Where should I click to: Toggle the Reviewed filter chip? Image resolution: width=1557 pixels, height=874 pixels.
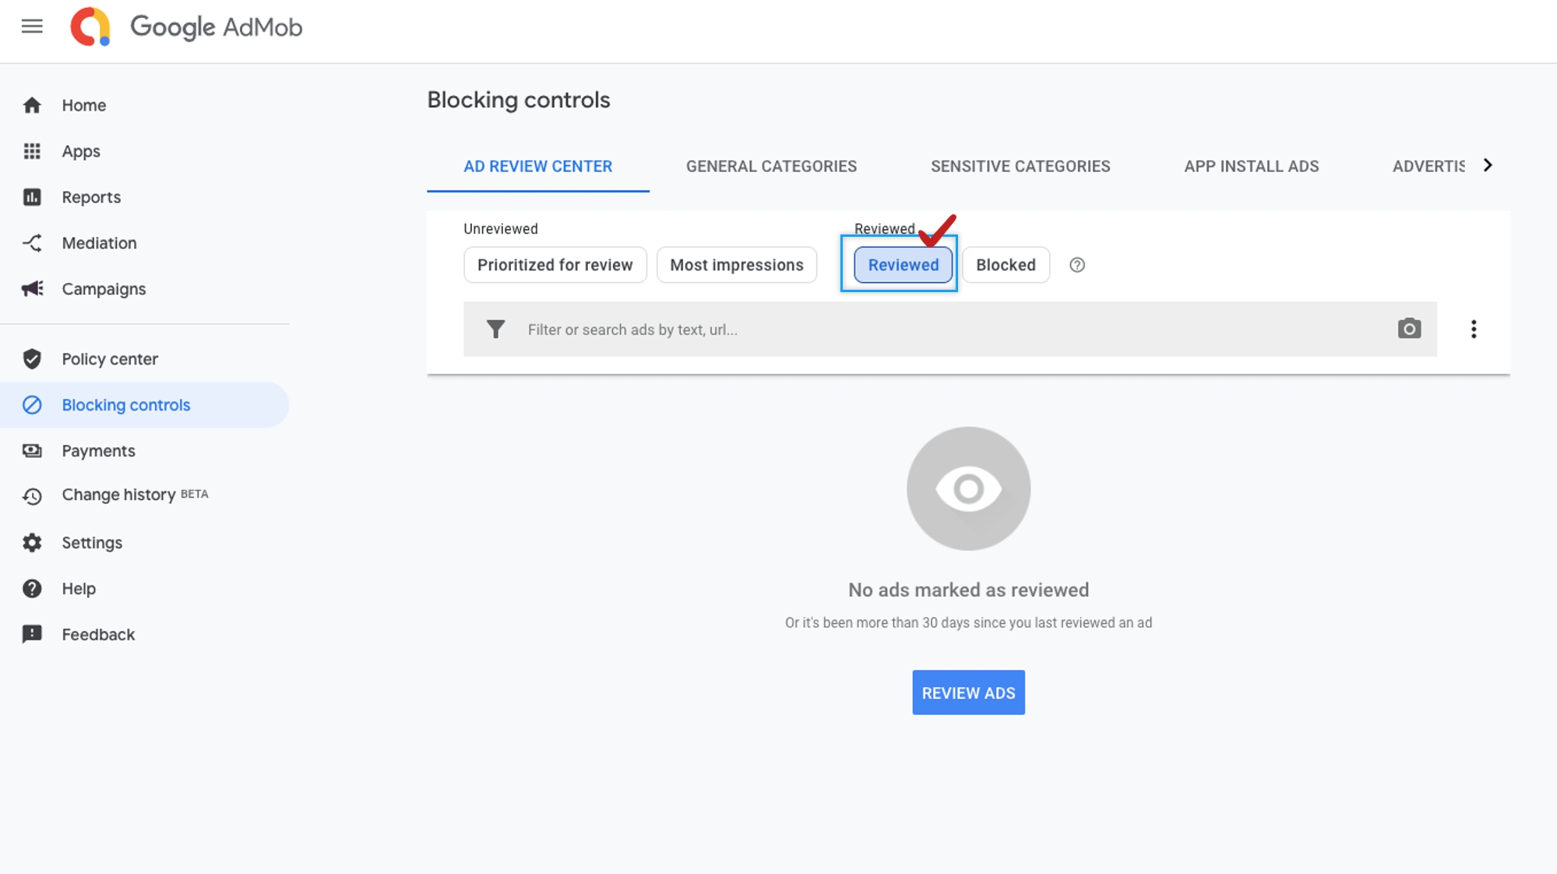point(904,265)
